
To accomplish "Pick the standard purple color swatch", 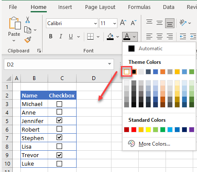I will pyautogui.click(x=191, y=129).
